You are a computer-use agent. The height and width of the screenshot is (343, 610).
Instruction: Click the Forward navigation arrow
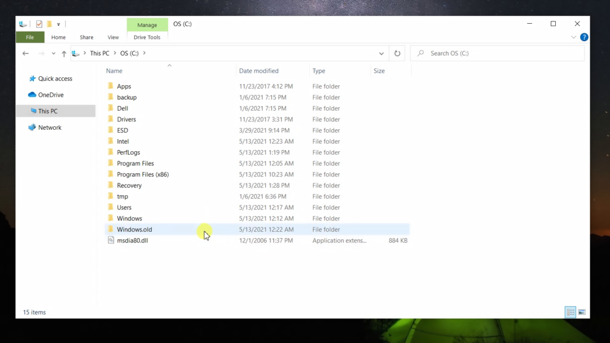pos(41,53)
